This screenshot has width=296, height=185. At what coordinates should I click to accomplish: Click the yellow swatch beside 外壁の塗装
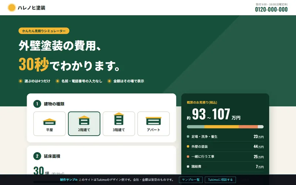click(x=188, y=146)
